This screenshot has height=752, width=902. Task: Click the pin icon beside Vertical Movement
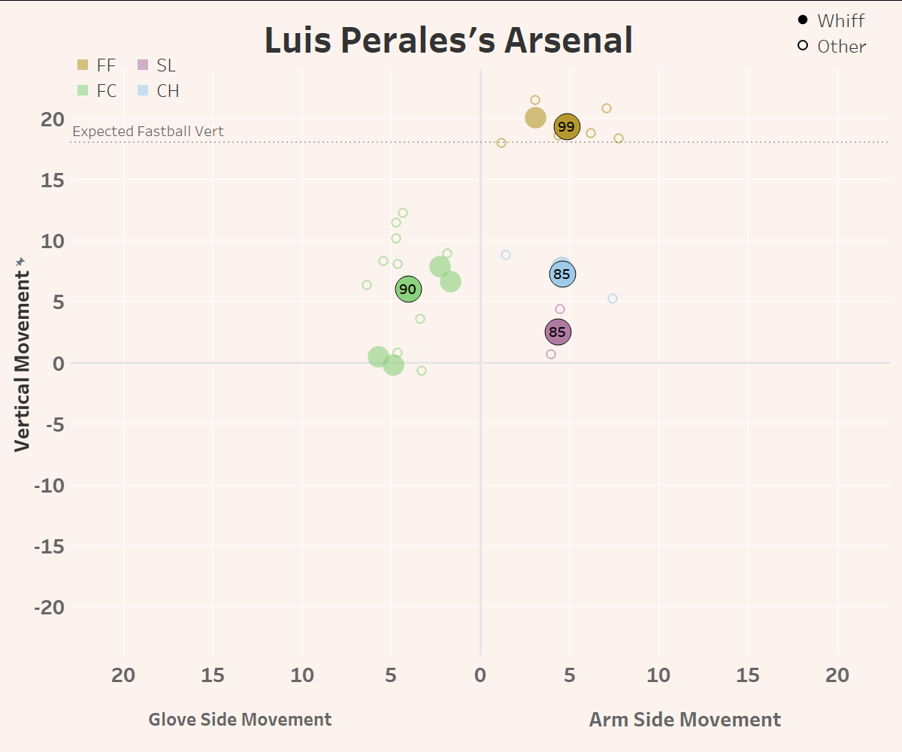[x=21, y=260]
